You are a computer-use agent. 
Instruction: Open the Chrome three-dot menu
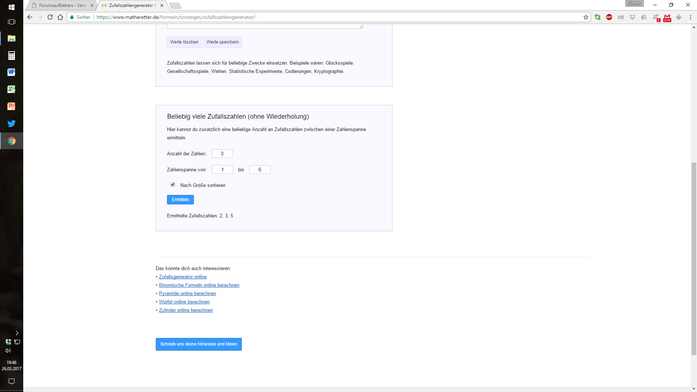(x=690, y=17)
